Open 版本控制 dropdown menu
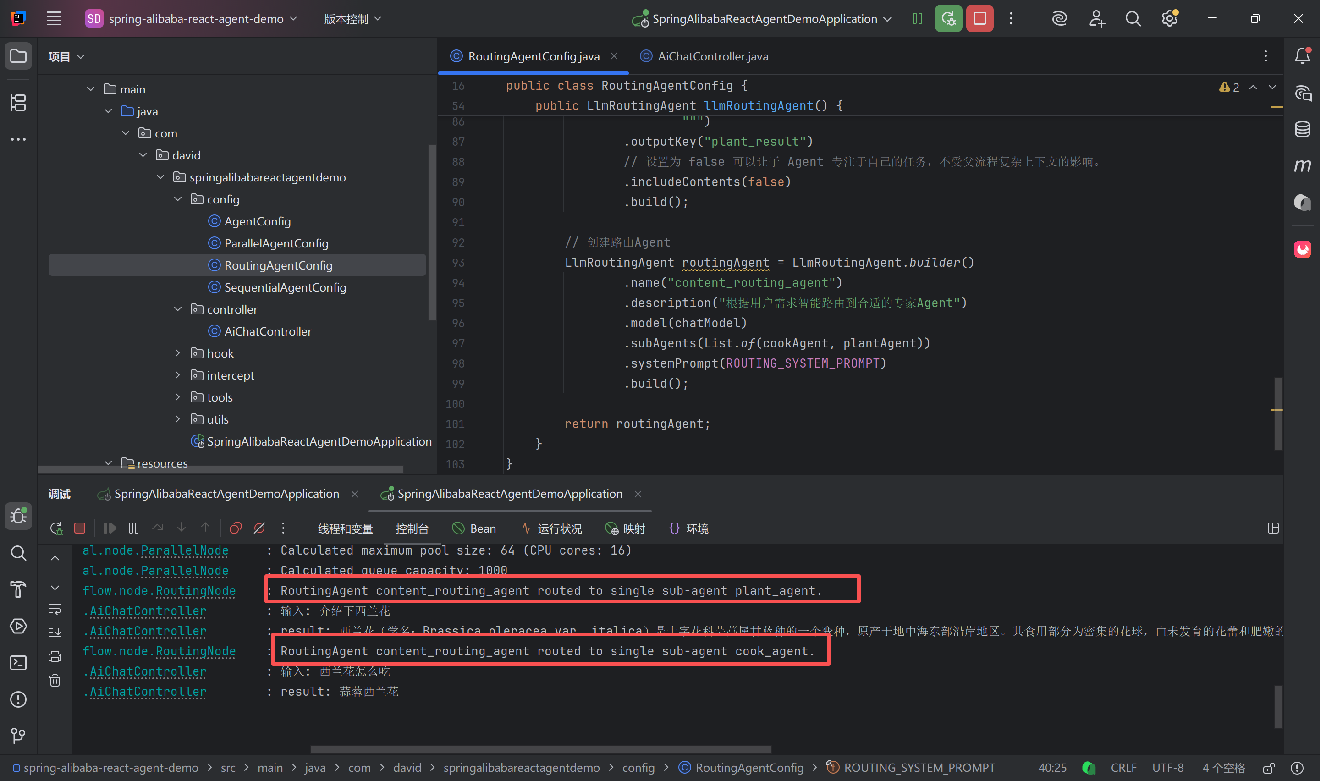 [x=352, y=18]
